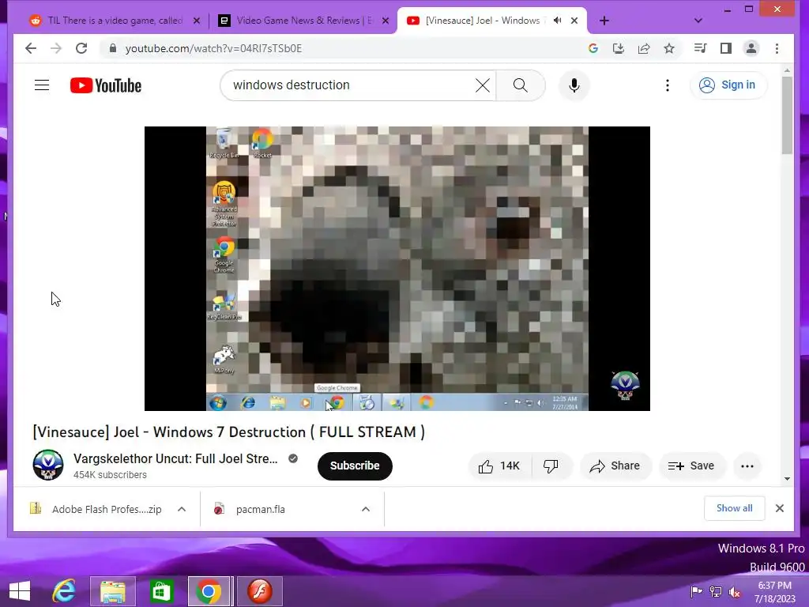Open Chrome three-dot menu
Screen dimensions: 809x607
(777, 48)
